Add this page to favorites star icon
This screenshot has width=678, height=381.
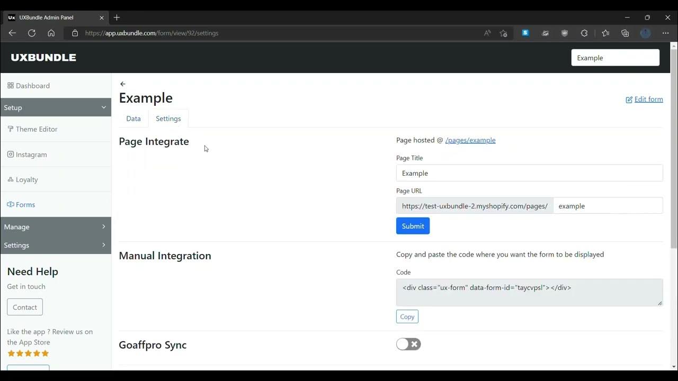pyautogui.click(x=503, y=33)
